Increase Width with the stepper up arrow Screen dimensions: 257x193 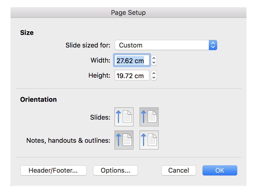click(x=154, y=59)
